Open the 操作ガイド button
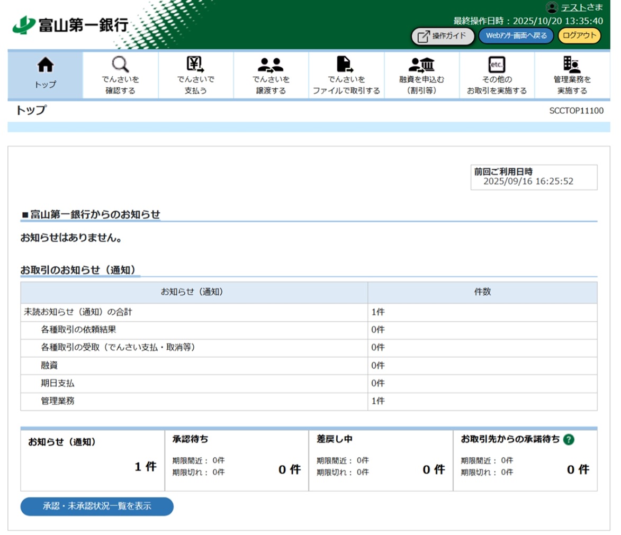This screenshot has height=535, width=621. pos(443,36)
